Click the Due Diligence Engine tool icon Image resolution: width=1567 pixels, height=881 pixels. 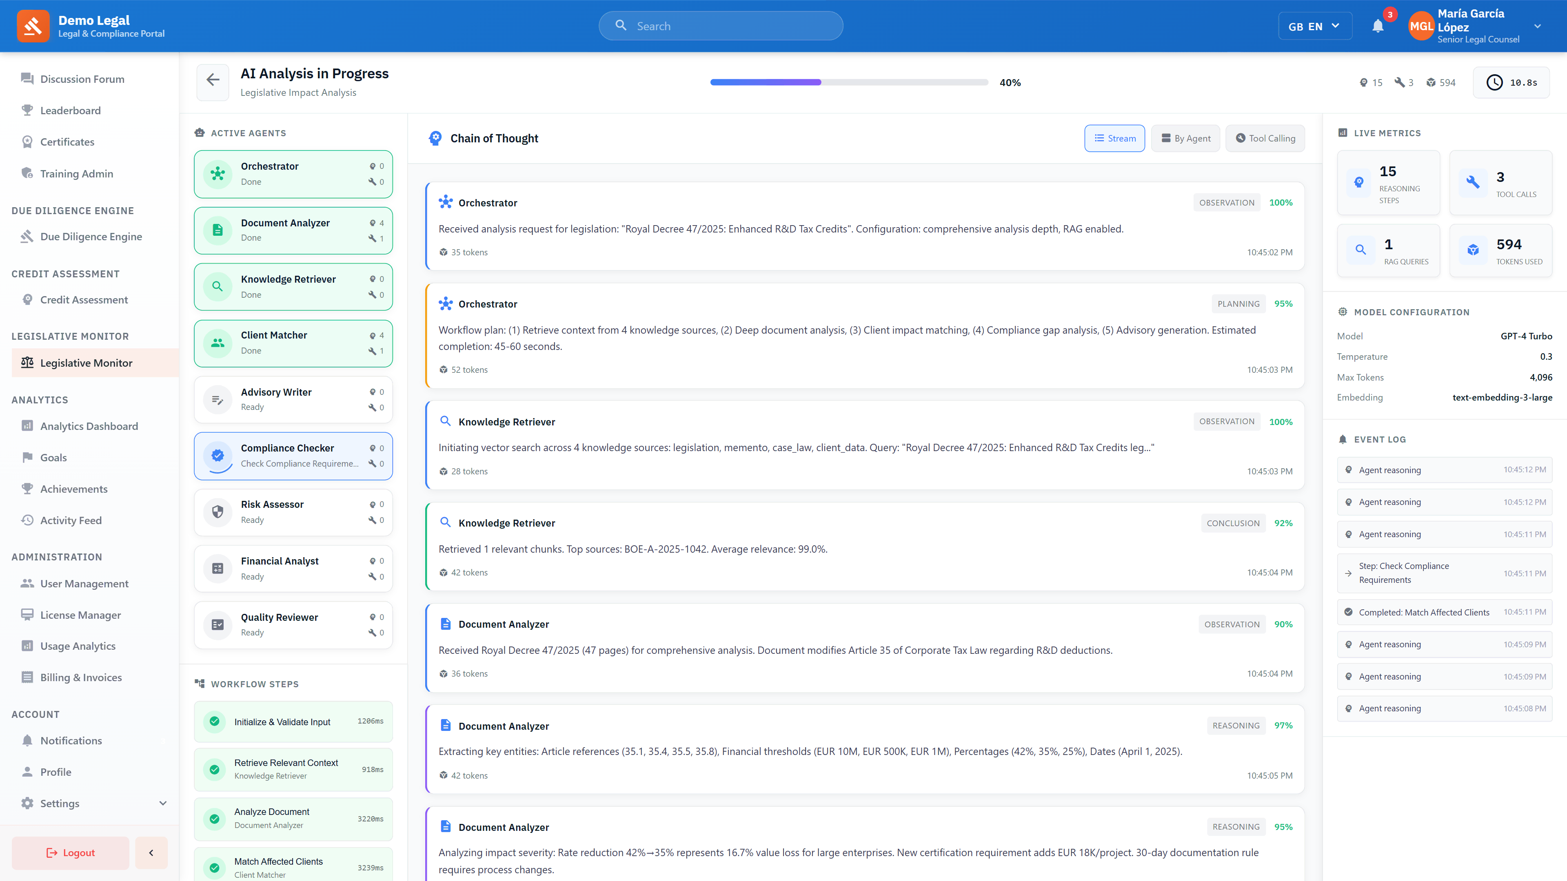tap(27, 237)
